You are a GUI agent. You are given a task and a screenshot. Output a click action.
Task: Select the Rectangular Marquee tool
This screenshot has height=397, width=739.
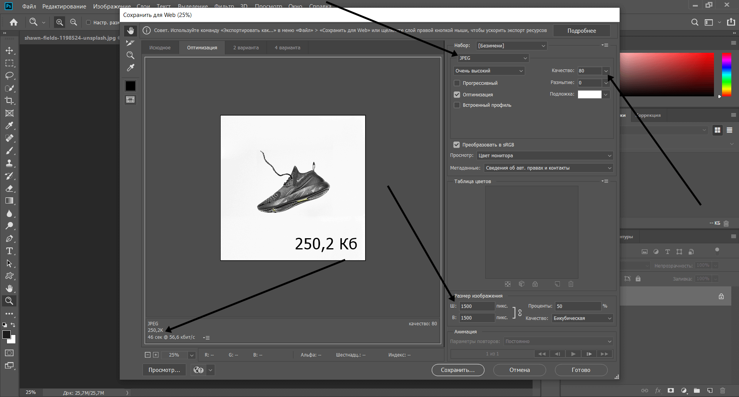(x=10, y=63)
